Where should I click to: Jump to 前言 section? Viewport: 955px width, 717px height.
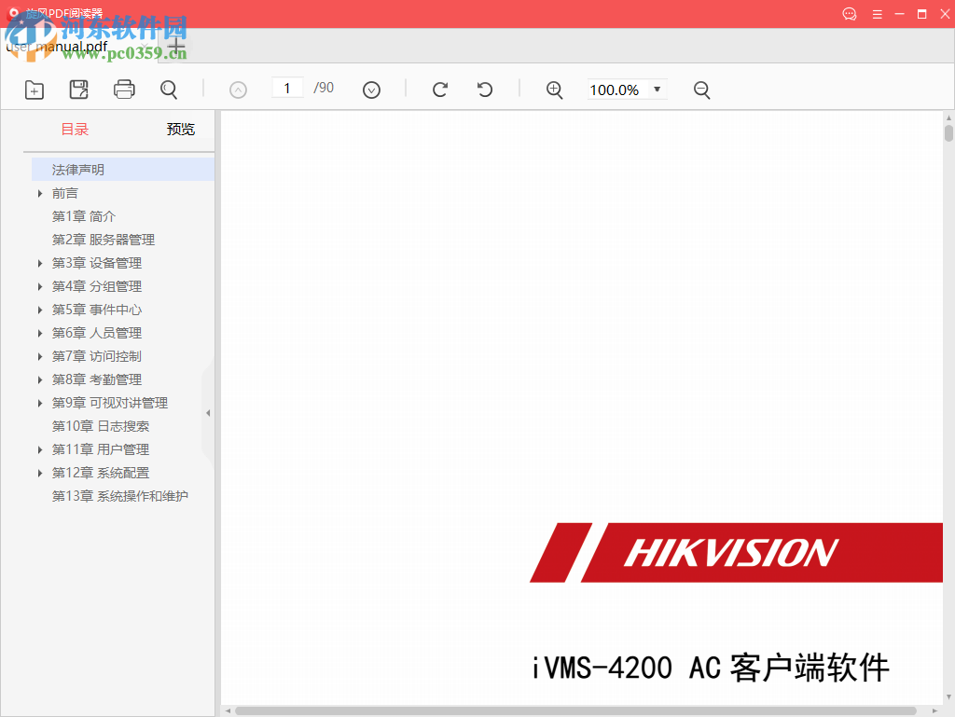click(65, 194)
